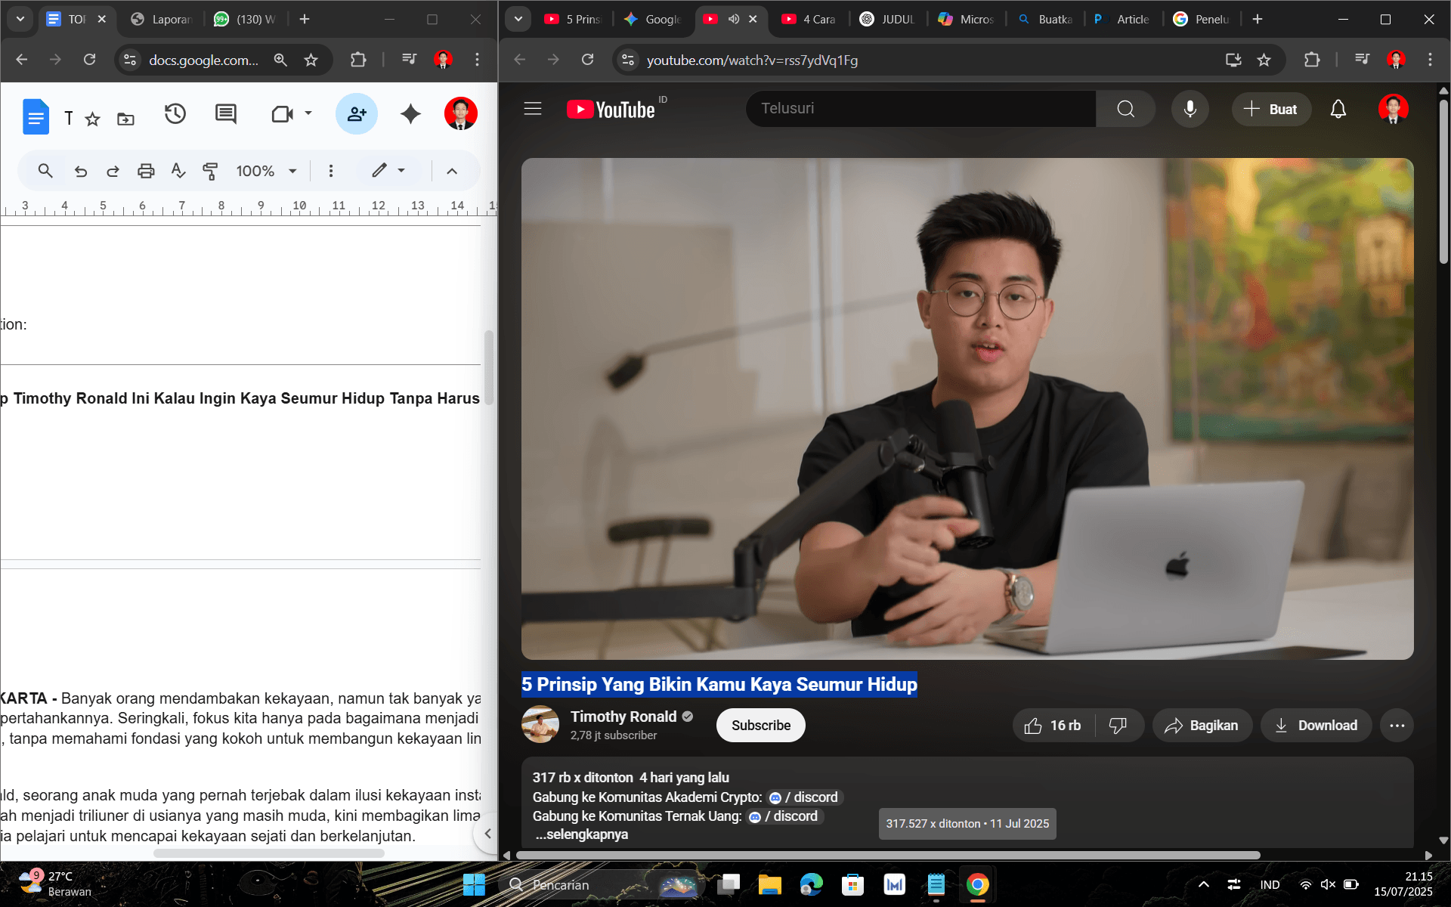Image resolution: width=1451 pixels, height=907 pixels.
Task: Search the Docs menus
Action: (x=45, y=171)
